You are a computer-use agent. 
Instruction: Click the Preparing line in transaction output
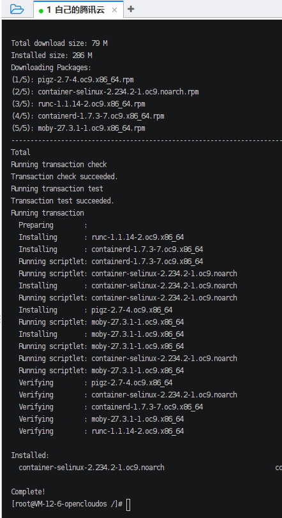[53, 225]
